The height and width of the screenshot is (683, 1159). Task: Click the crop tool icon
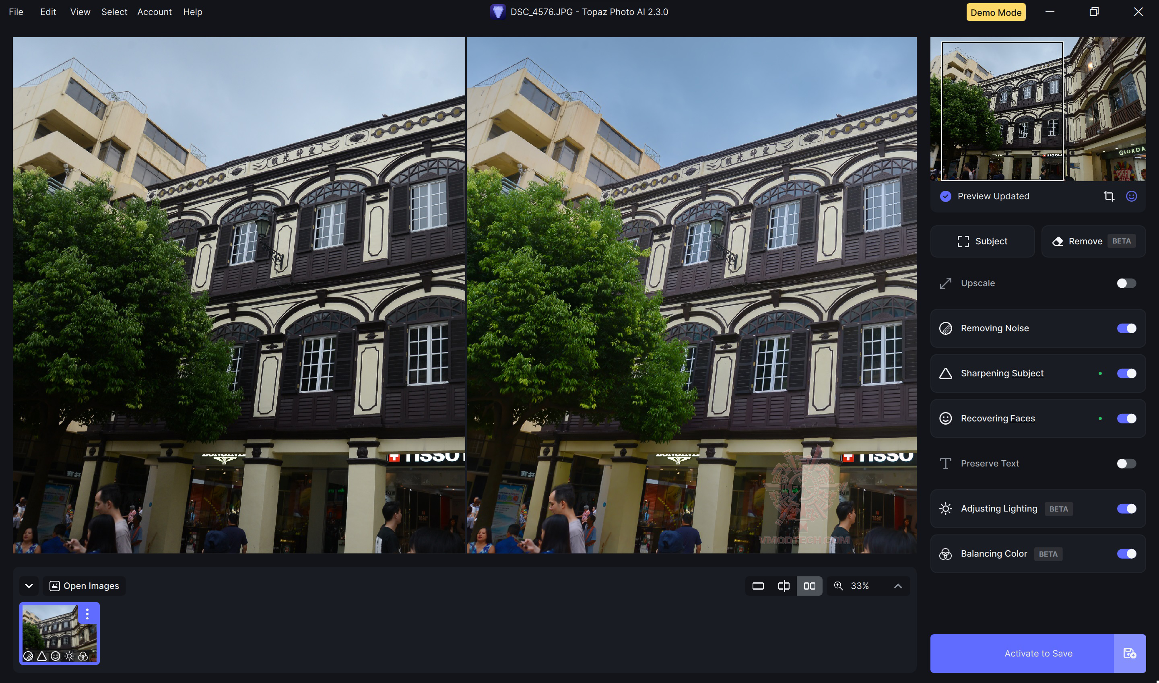pos(1109,196)
